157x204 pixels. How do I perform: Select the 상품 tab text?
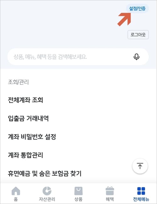coord(78,199)
